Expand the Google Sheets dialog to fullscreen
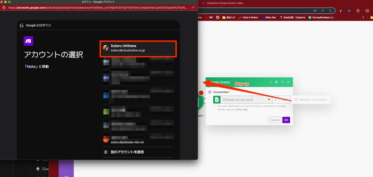This screenshot has height=177, width=373. tap(276, 82)
